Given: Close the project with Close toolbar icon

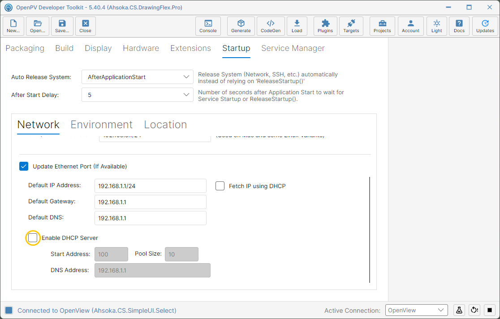Looking at the screenshot, I should click(x=85, y=26).
